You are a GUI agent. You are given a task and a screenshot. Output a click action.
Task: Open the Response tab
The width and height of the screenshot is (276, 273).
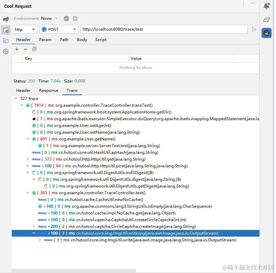tap(49, 91)
